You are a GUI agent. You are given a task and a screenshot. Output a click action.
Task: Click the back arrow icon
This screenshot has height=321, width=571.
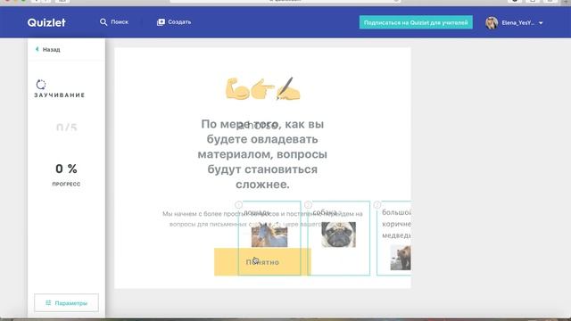point(37,49)
